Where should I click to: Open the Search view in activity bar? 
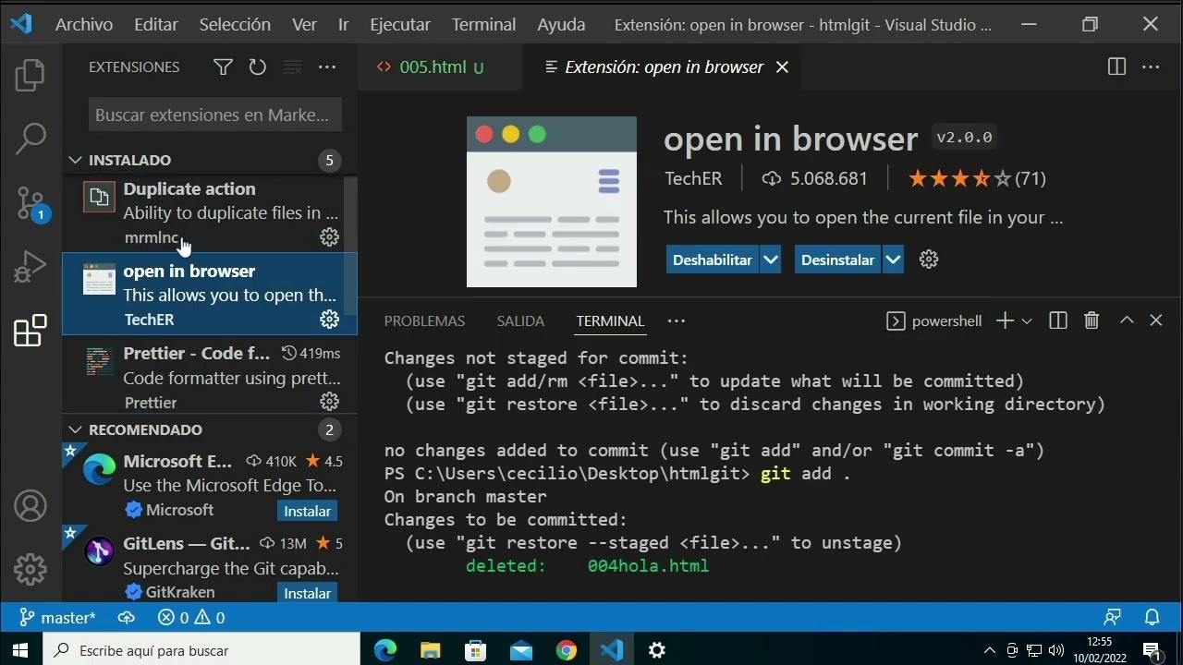pos(30,139)
